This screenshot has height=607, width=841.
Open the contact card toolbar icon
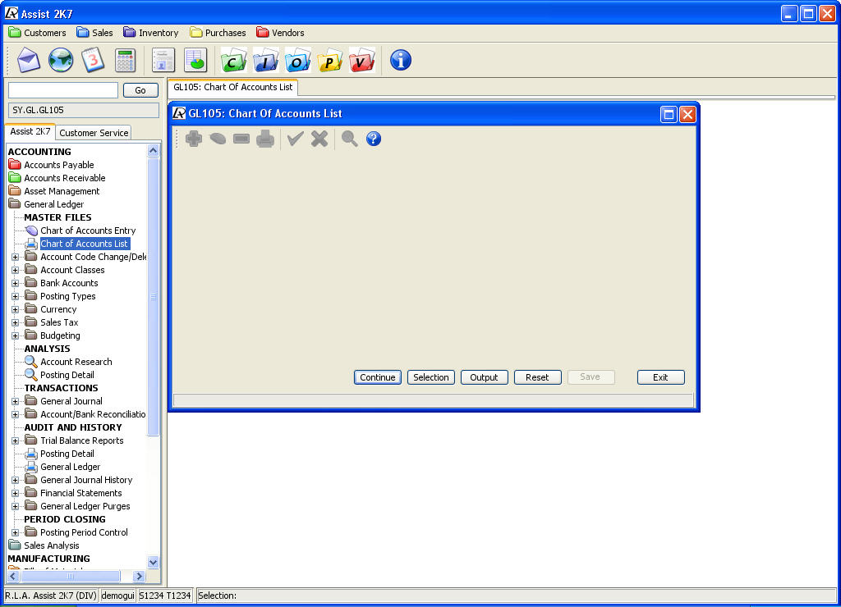[163, 60]
